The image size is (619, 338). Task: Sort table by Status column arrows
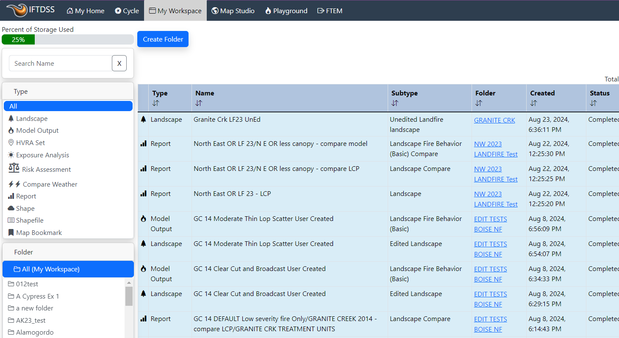[593, 103]
